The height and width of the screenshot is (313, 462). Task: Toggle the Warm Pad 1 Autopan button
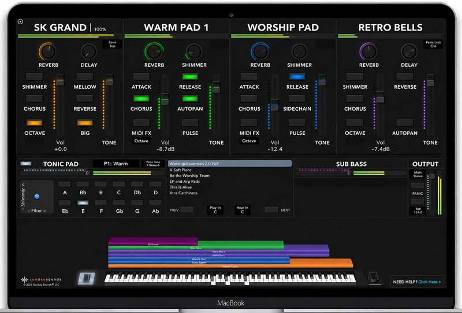click(190, 99)
